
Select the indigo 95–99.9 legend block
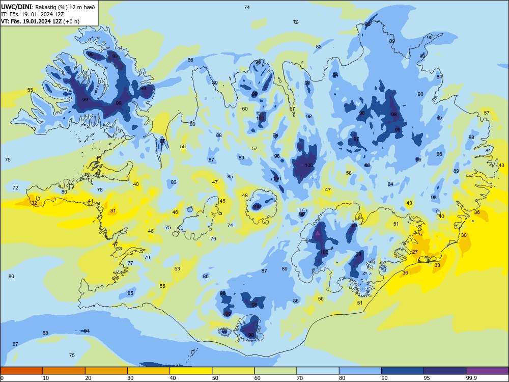(x=445, y=371)
